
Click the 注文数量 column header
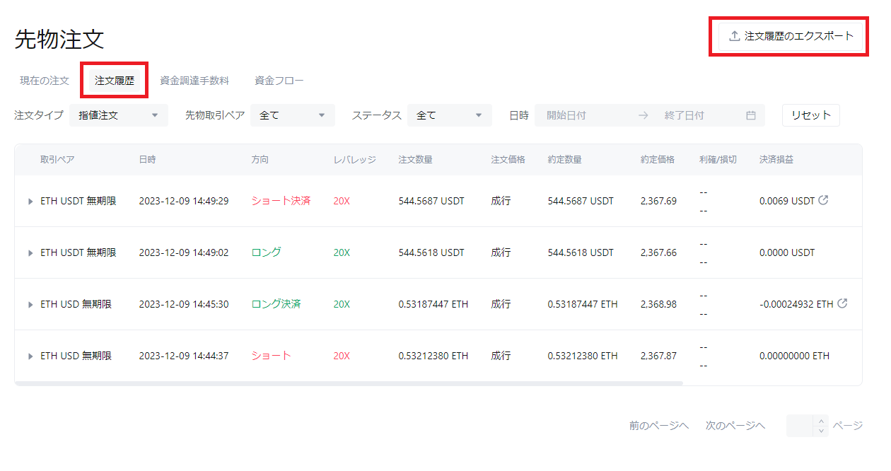point(416,160)
